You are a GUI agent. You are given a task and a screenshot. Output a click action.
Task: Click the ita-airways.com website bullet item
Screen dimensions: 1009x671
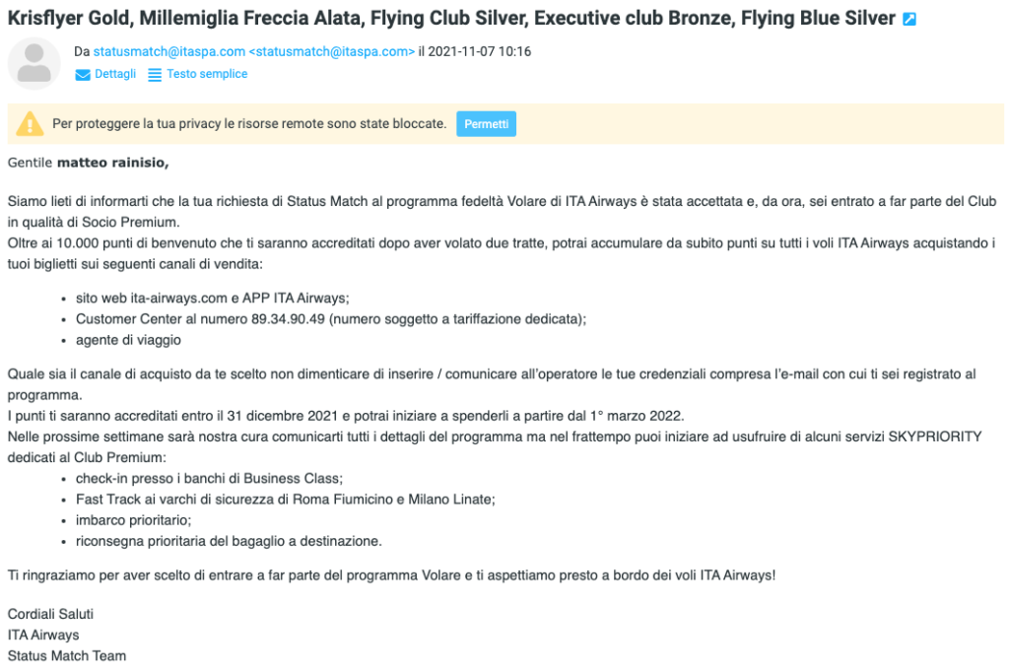[213, 298]
